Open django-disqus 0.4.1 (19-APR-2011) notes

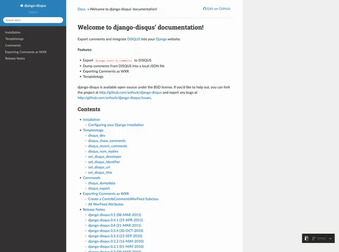coord(115,220)
